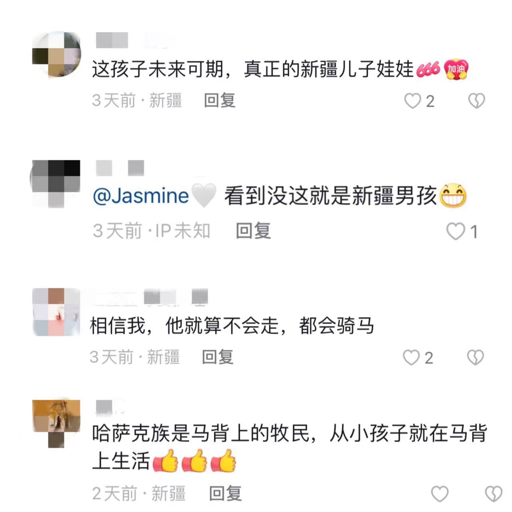Like the @Jasmine mention comment

[x=455, y=232]
